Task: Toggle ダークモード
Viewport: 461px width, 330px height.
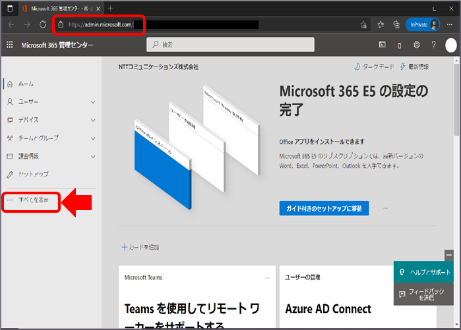Action: [374, 67]
